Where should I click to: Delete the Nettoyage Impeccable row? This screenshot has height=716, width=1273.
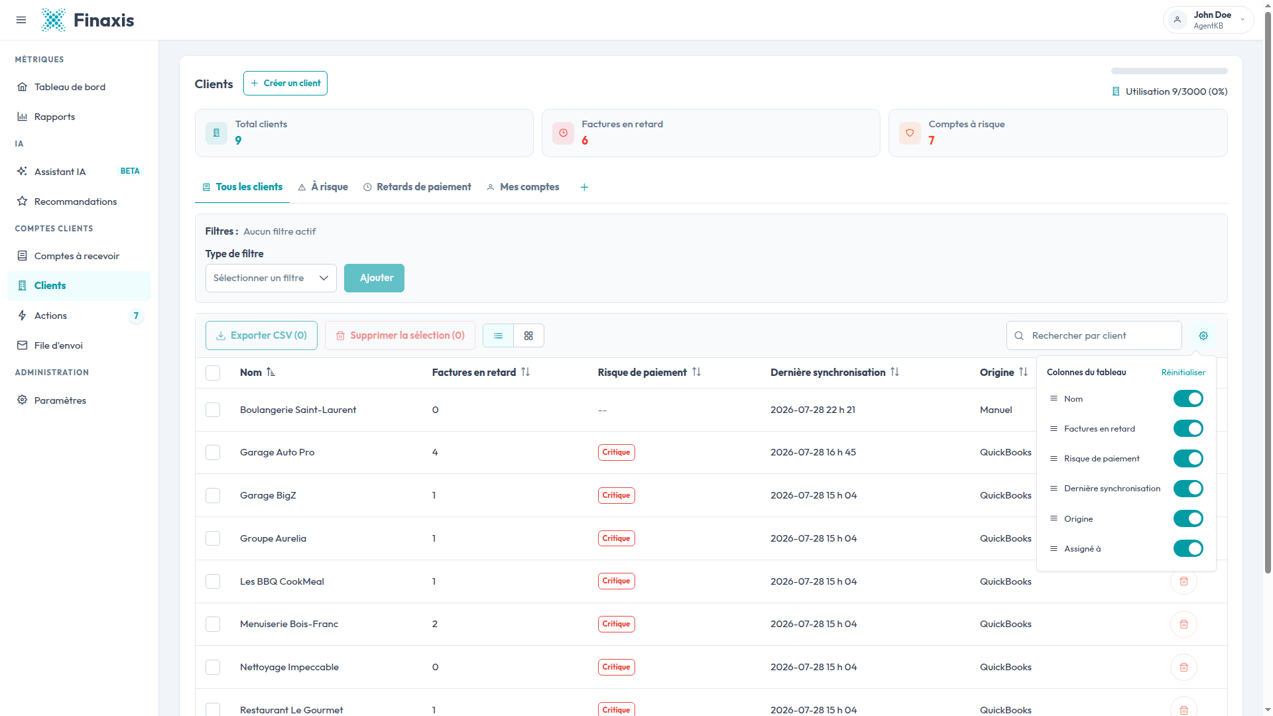pyautogui.click(x=1183, y=668)
